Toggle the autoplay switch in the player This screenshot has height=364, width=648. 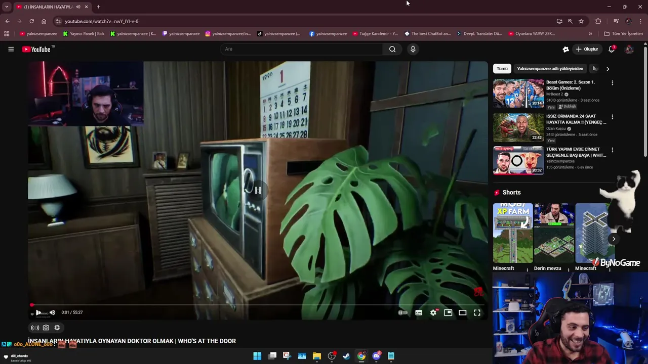403,312
